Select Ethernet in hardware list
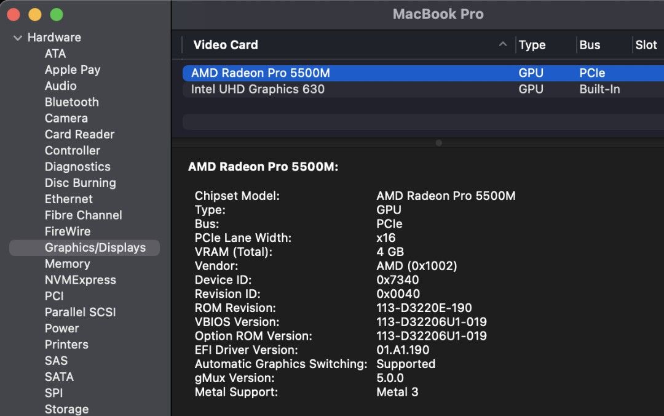Viewport: 664px width, 416px height. tap(69, 199)
